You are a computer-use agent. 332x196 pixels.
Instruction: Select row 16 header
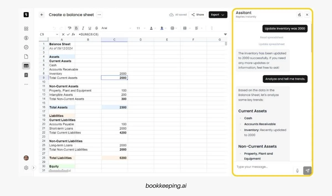coord(44,107)
